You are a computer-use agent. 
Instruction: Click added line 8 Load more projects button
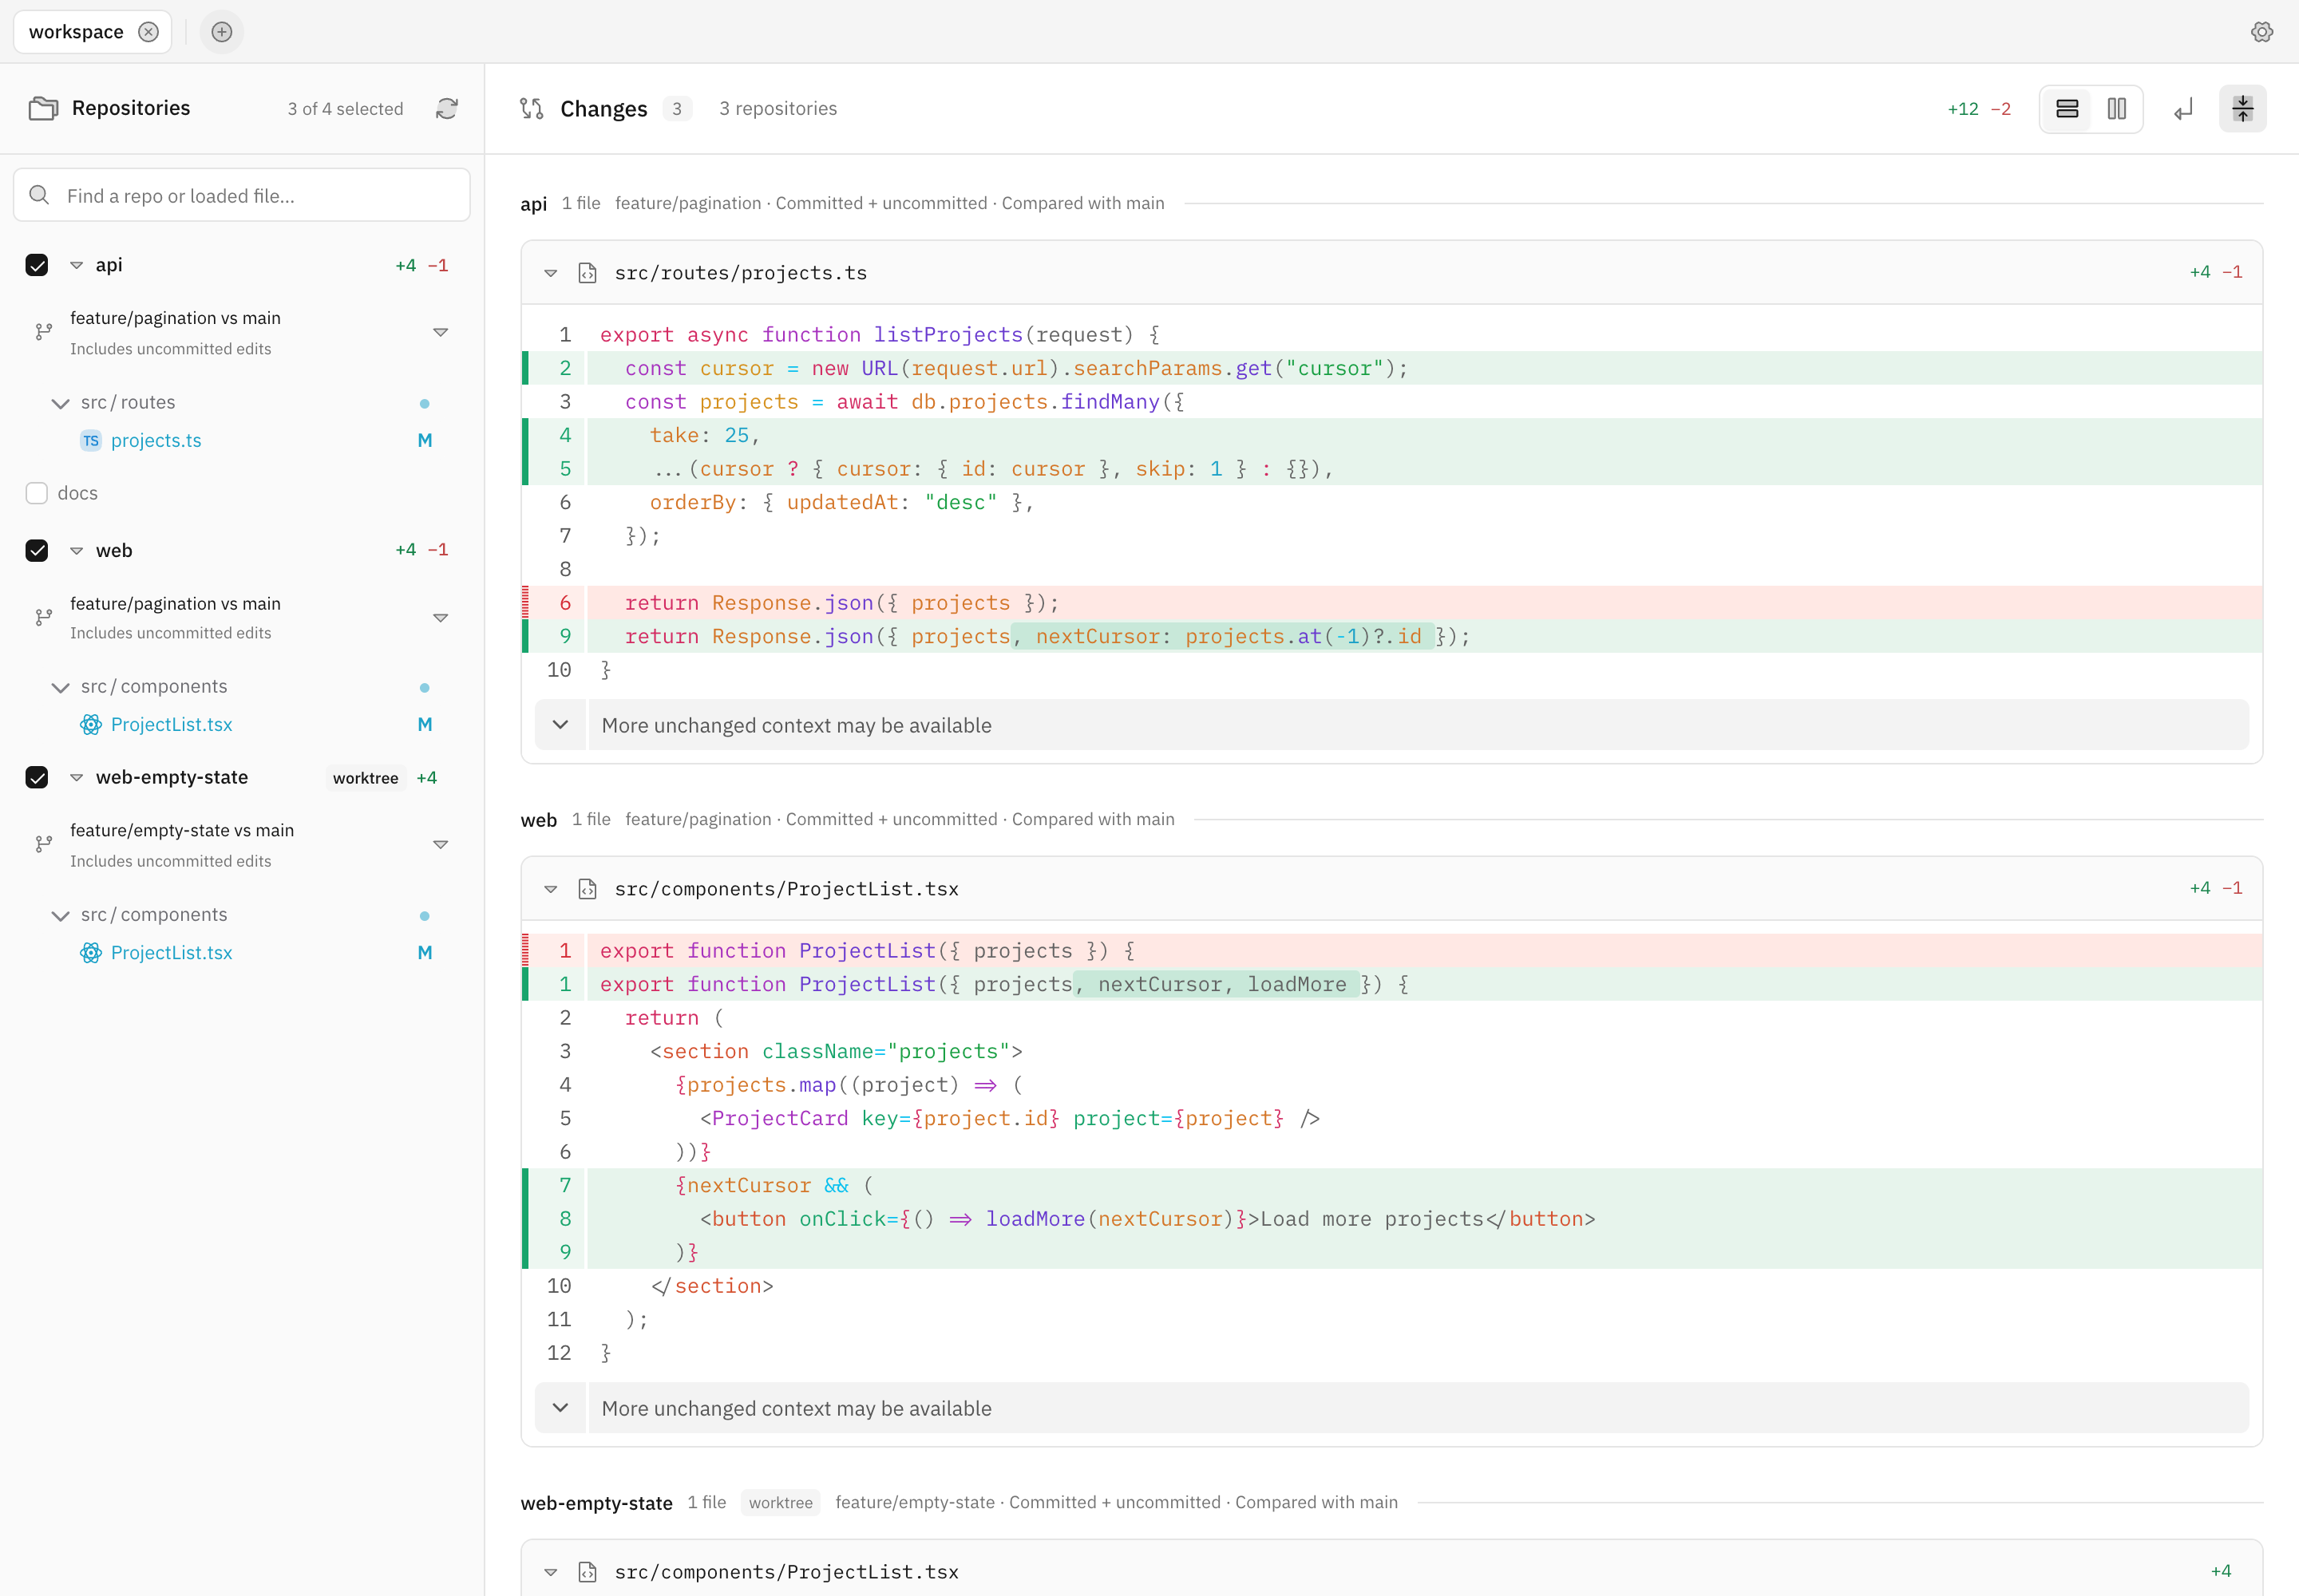click(1391, 1219)
